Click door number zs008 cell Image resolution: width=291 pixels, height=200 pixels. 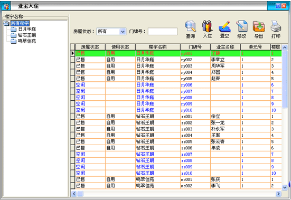pos(195,160)
